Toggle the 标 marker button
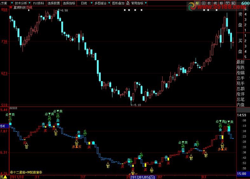250x179 pixels. click(x=197, y=3)
